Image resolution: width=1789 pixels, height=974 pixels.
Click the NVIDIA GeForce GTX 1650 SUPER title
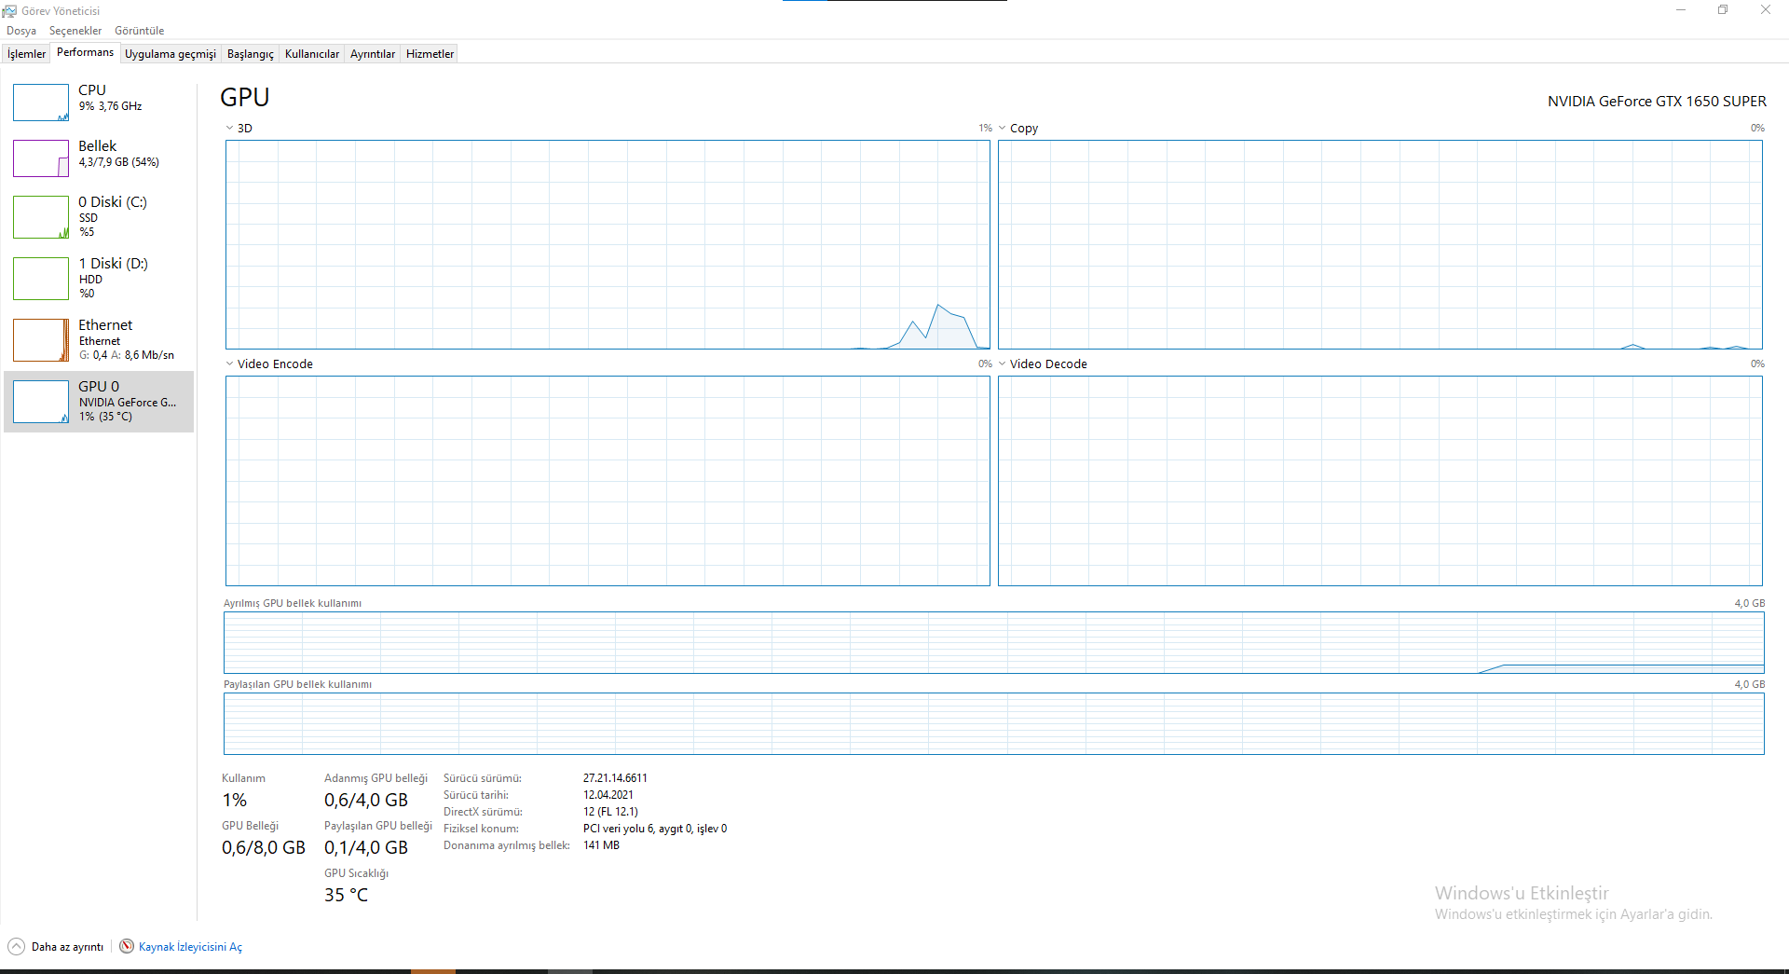click(1657, 102)
